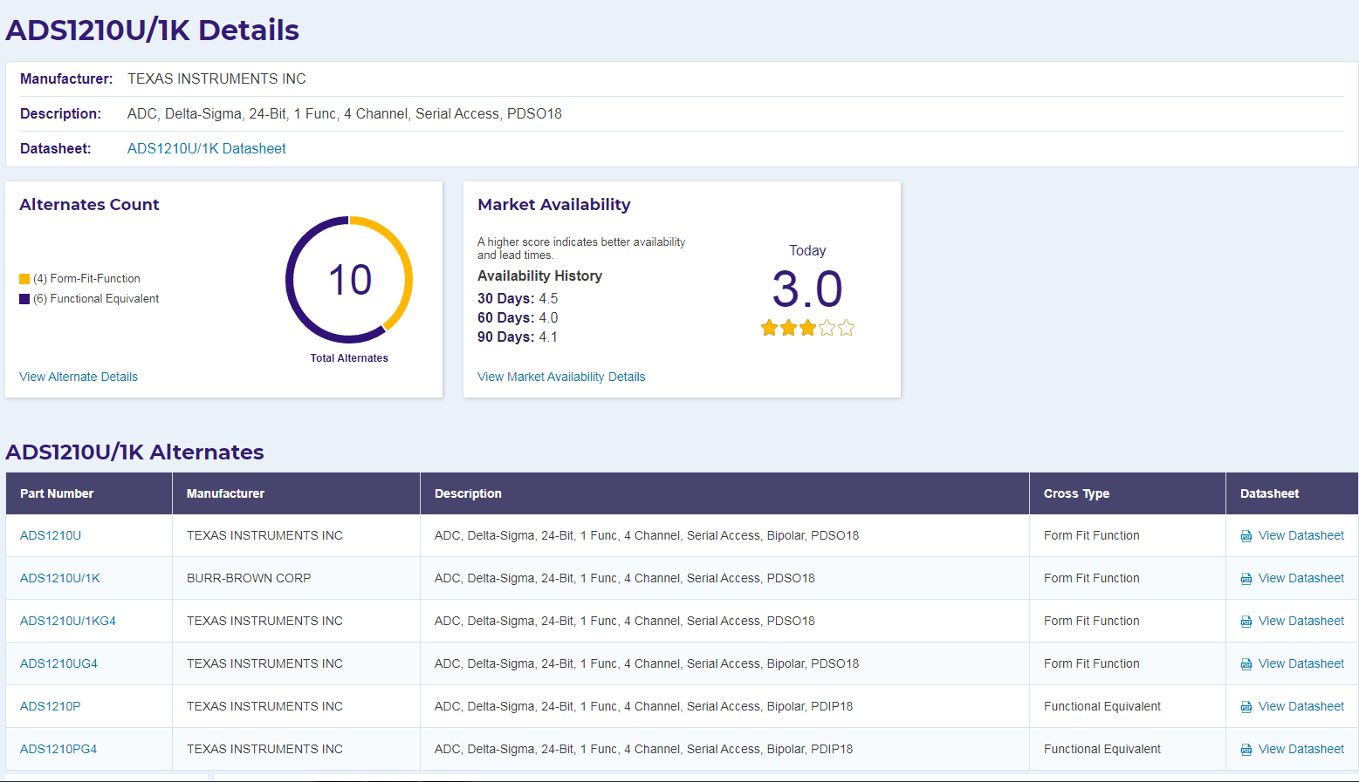Open part number ADS1210PG4
Image resolution: width=1359 pixels, height=782 pixels.
click(58, 749)
